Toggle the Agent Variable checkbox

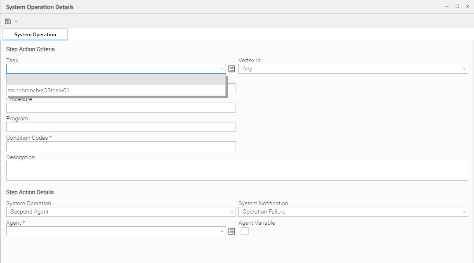tap(245, 231)
